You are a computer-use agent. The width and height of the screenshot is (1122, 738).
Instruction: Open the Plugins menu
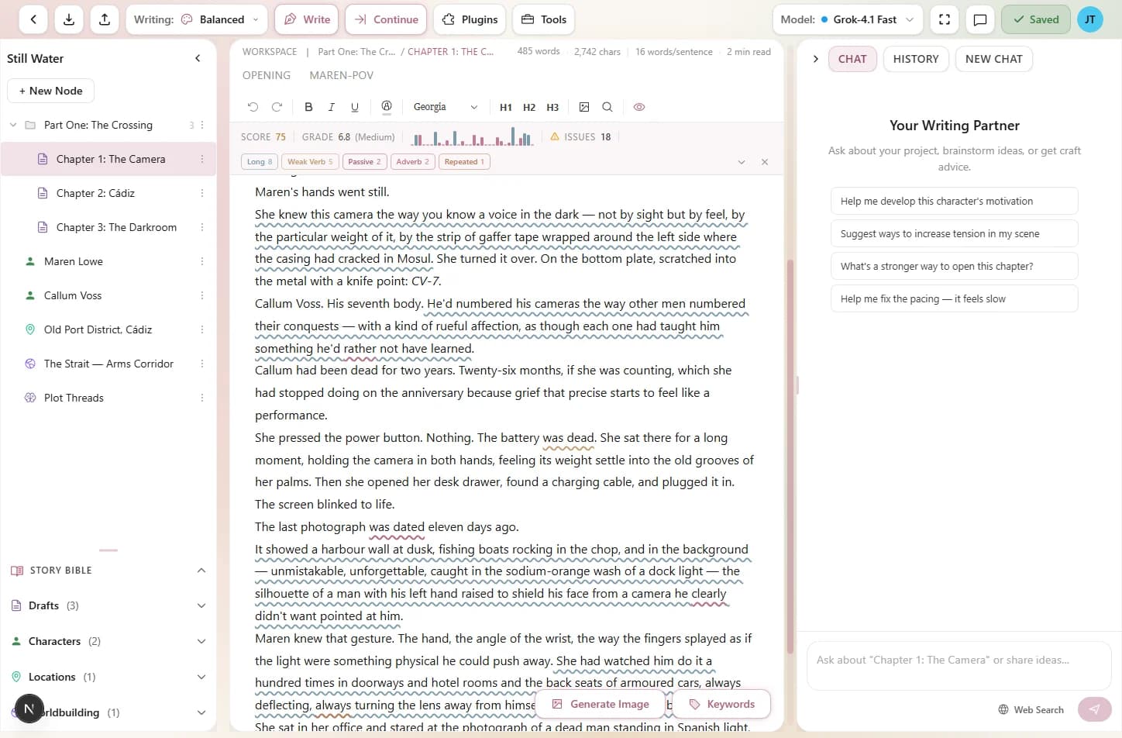[x=469, y=19]
